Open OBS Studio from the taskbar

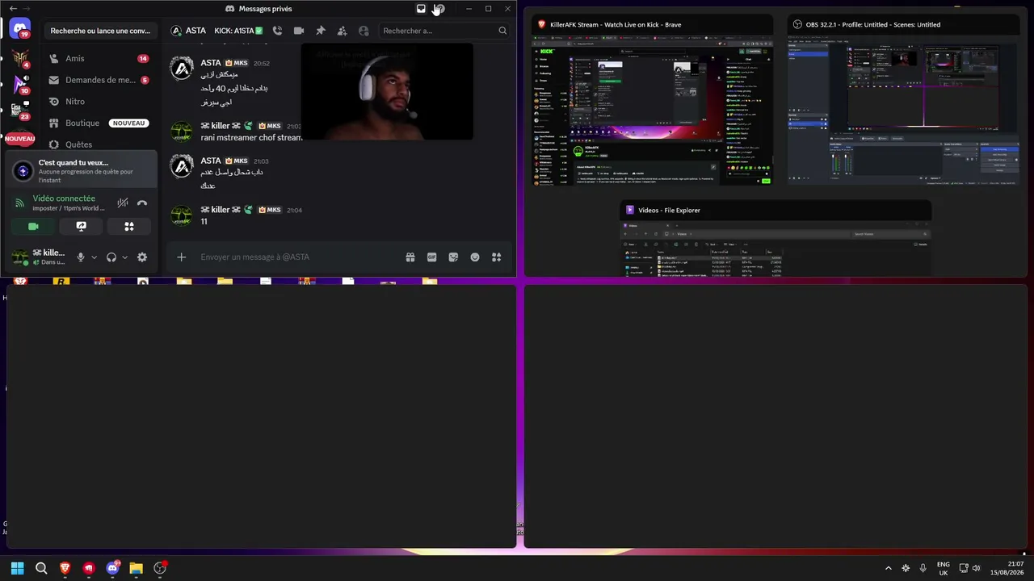[160, 568]
